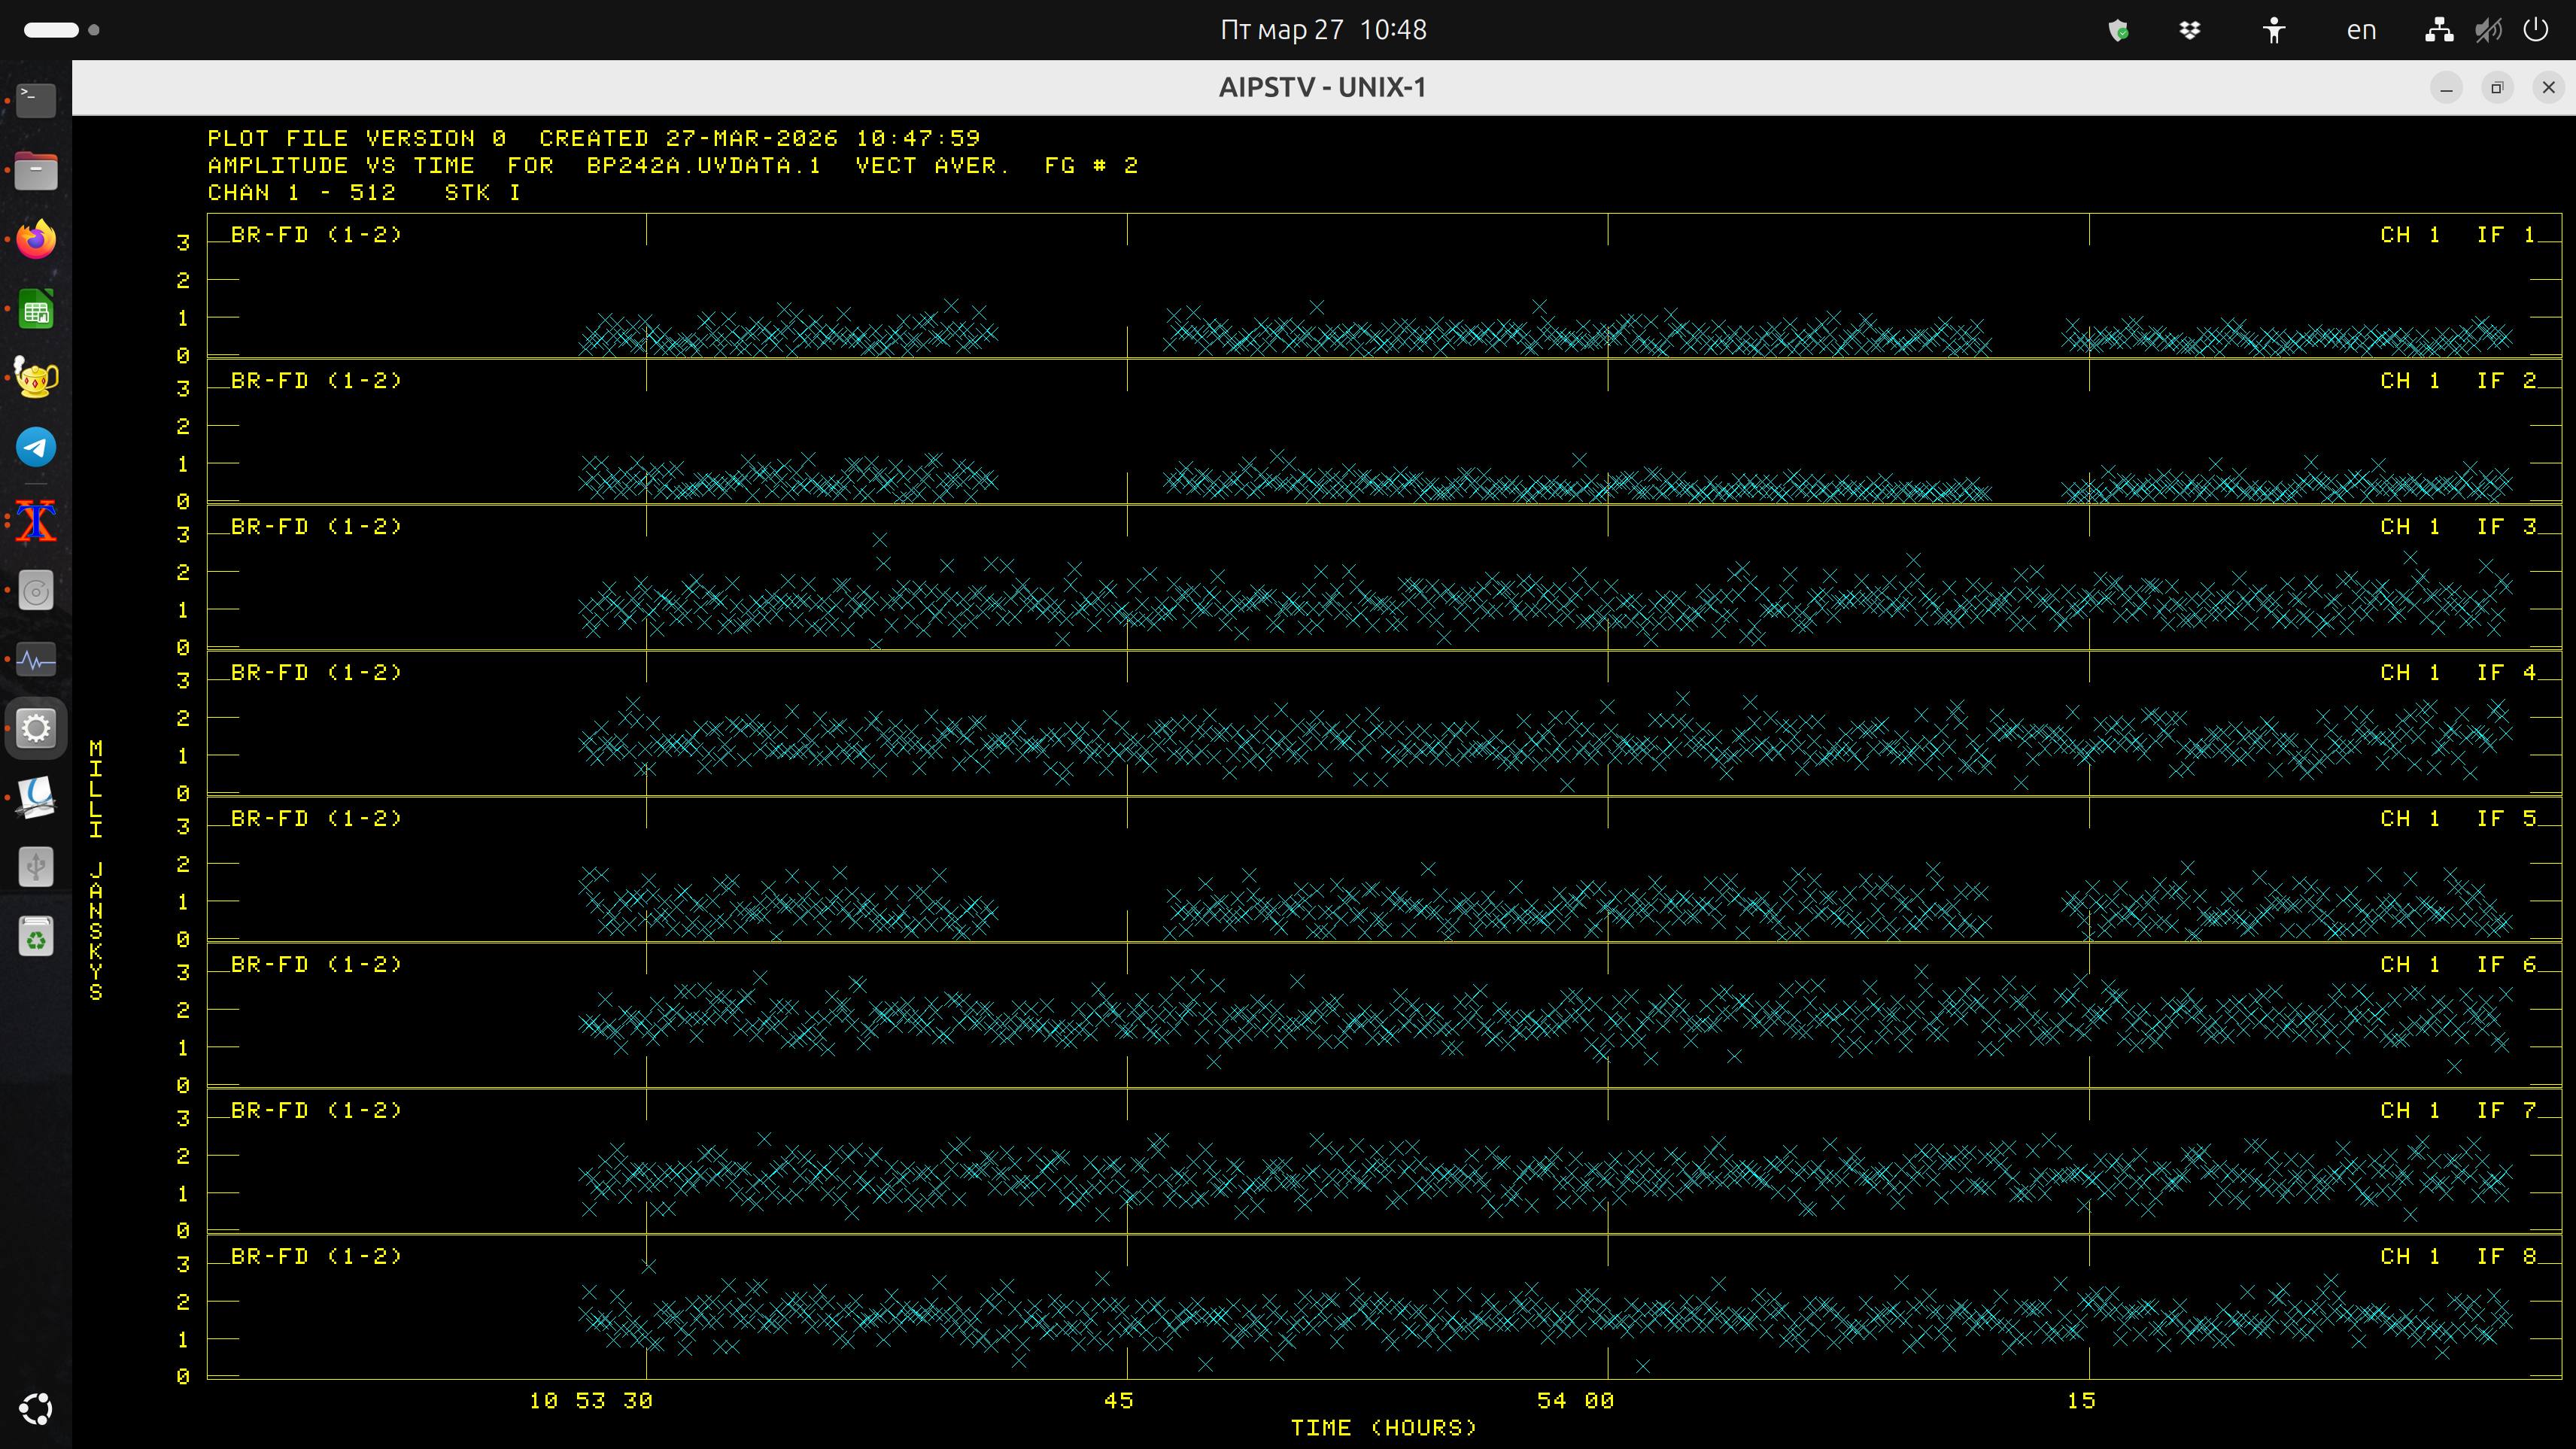Launch Firefox from the dock
The width and height of the screenshot is (2576, 1449).
tap(36, 240)
